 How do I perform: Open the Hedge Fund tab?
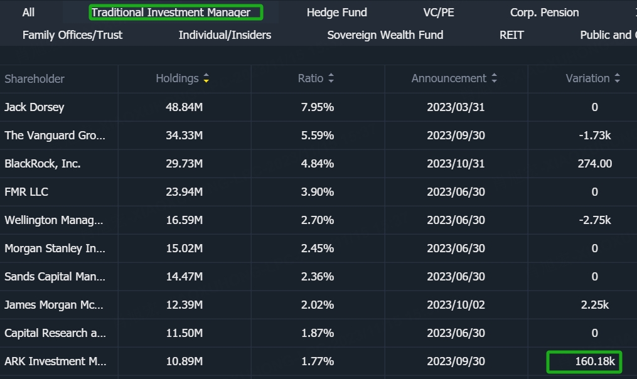336,13
